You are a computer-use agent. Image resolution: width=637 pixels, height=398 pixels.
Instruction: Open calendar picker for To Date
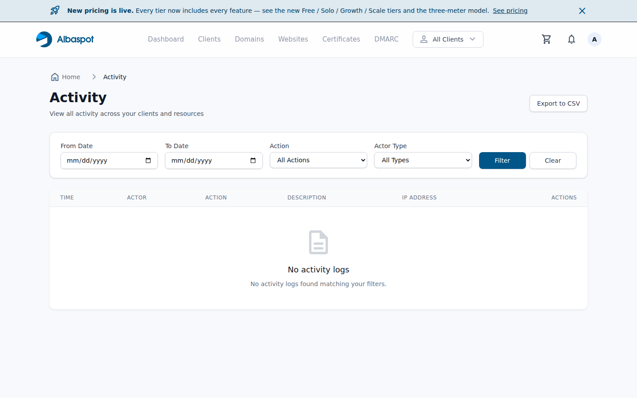pos(253,161)
